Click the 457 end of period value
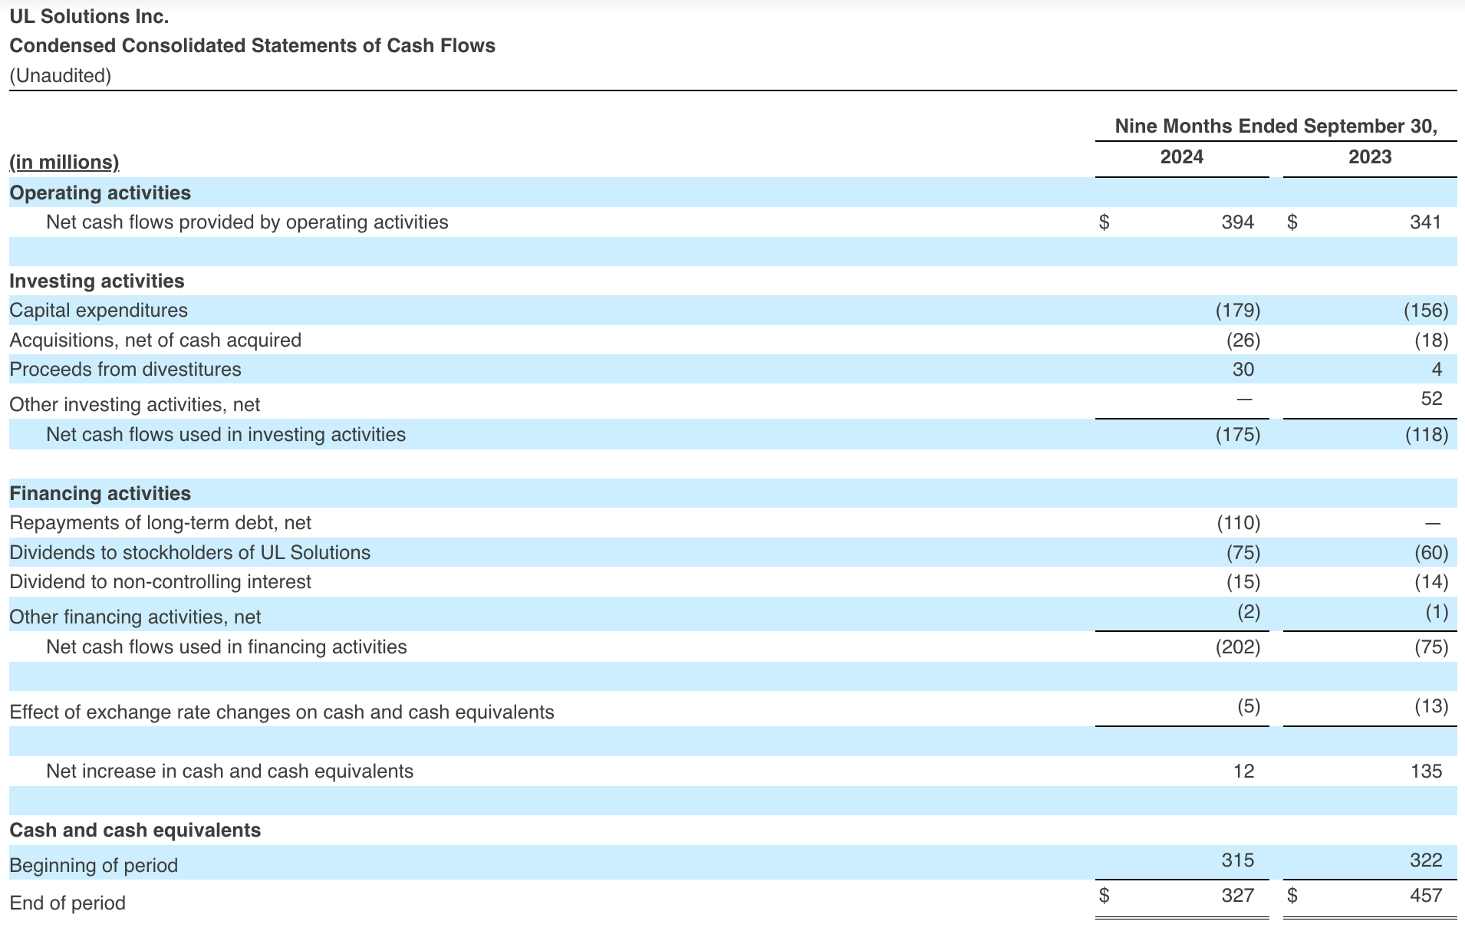Screen dimensions: 1465x931 coord(1426,896)
